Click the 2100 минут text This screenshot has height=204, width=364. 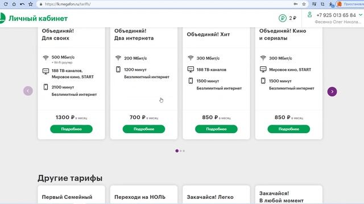point(63,87)
